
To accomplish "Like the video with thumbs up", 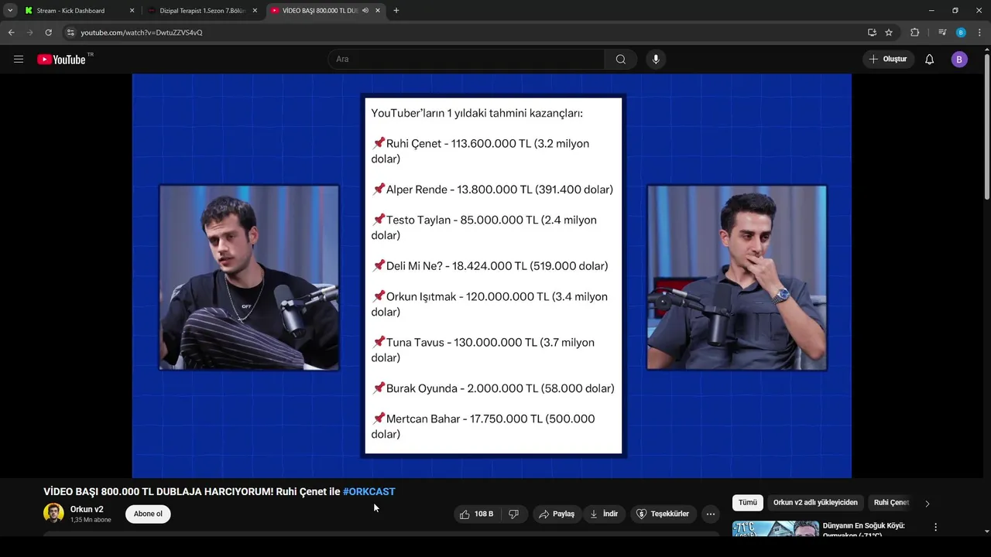I will coord(477,514).
